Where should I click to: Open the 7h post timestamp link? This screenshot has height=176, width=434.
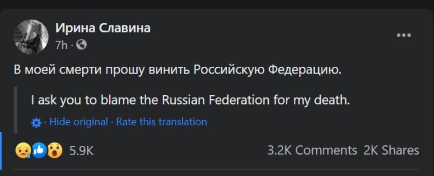(61, 45)
